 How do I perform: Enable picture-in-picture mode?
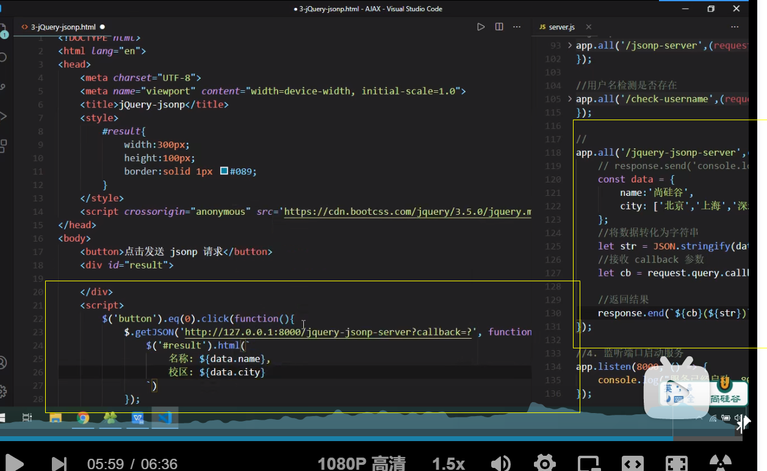point(588,464)
